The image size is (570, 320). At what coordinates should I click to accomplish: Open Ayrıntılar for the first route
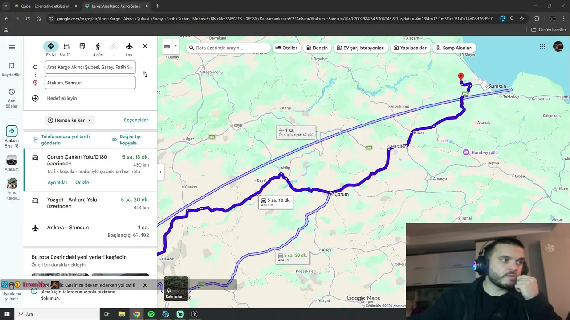click(x=57, y=182)
